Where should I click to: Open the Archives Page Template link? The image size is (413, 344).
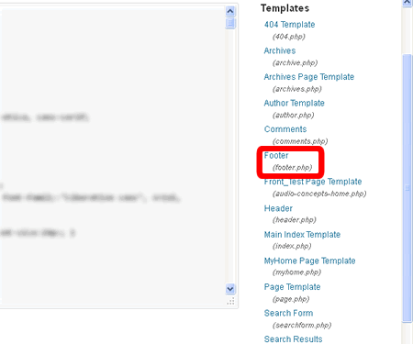point(309,77)
